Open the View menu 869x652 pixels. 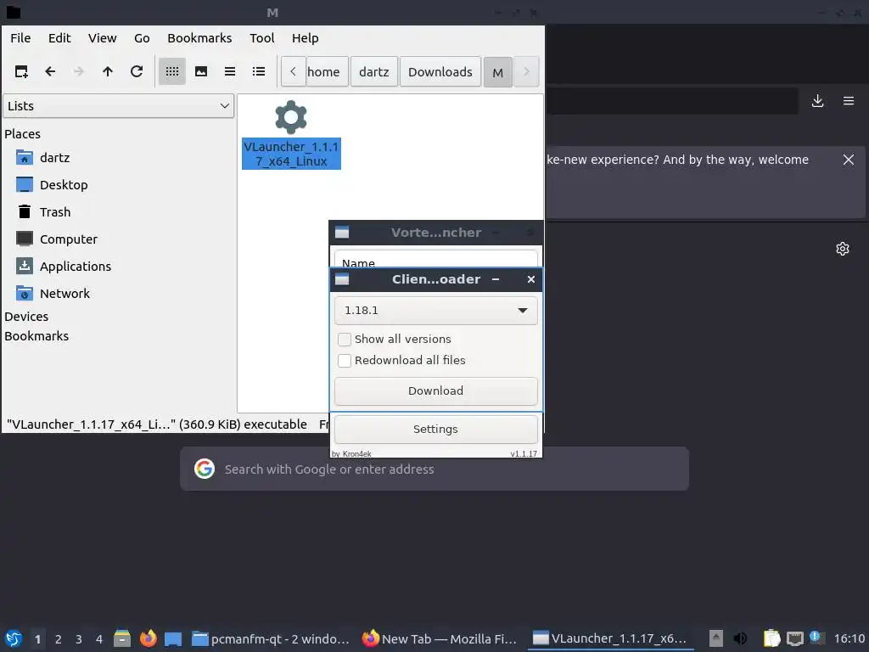point(103,38)
